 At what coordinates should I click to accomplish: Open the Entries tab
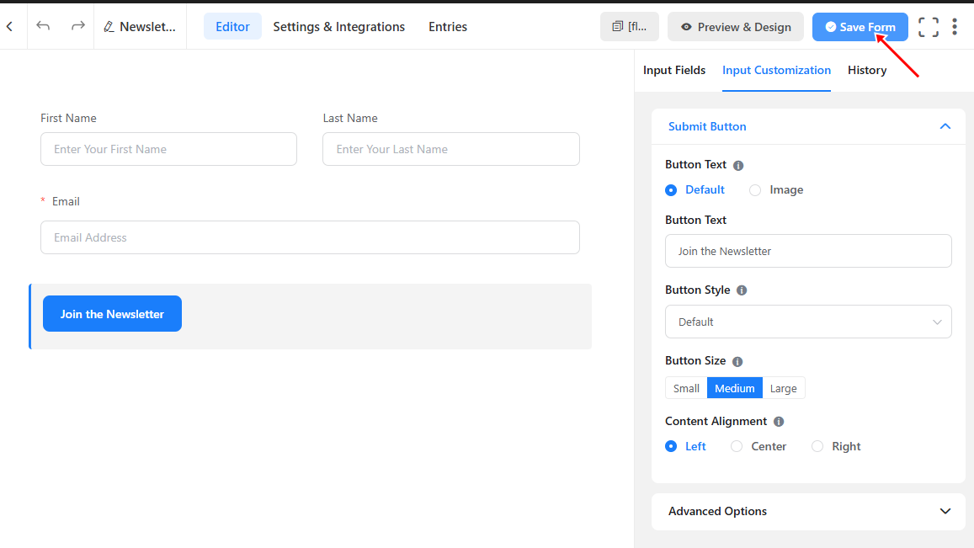tap(448, 27)
